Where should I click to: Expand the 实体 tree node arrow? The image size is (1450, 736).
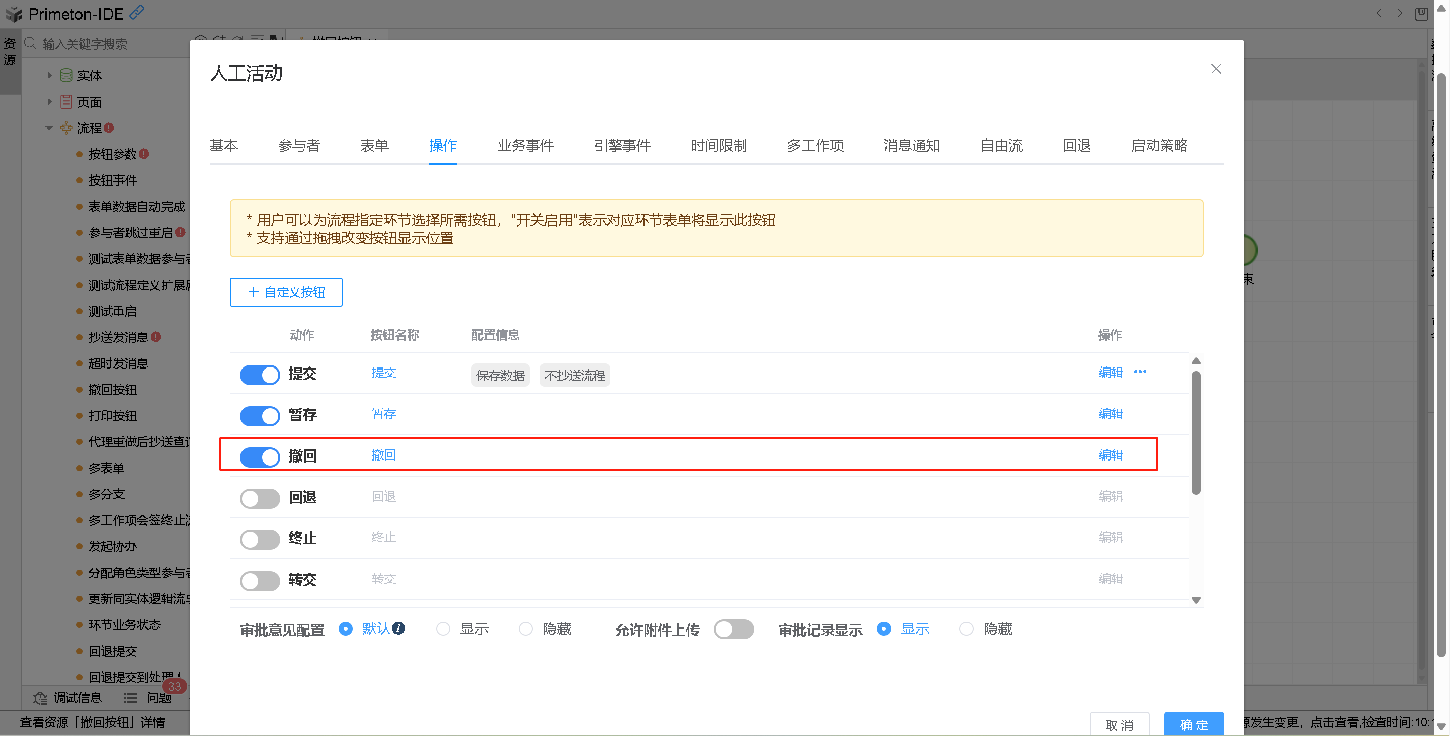[49, 75]
